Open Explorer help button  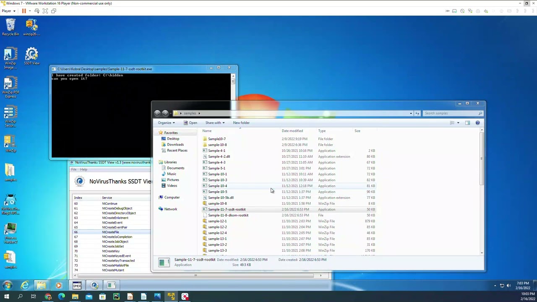pos(477,123)
